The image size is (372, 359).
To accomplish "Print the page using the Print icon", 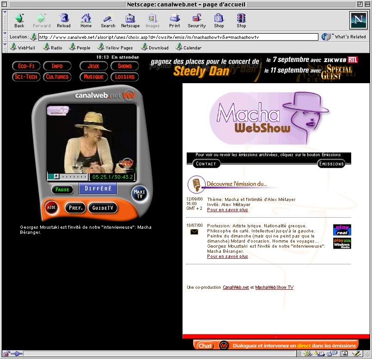I will point(175,20).
